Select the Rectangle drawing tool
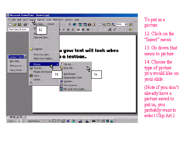Image resolution: width=188 pixels, height=141 pixels. click(54, 121)
